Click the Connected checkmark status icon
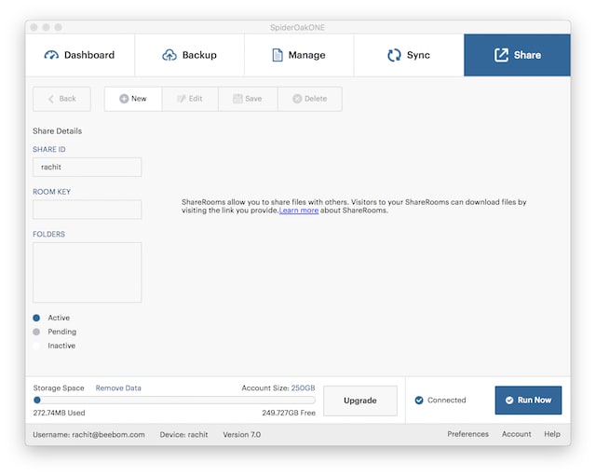The image size is (596, 476). [419, 401]
